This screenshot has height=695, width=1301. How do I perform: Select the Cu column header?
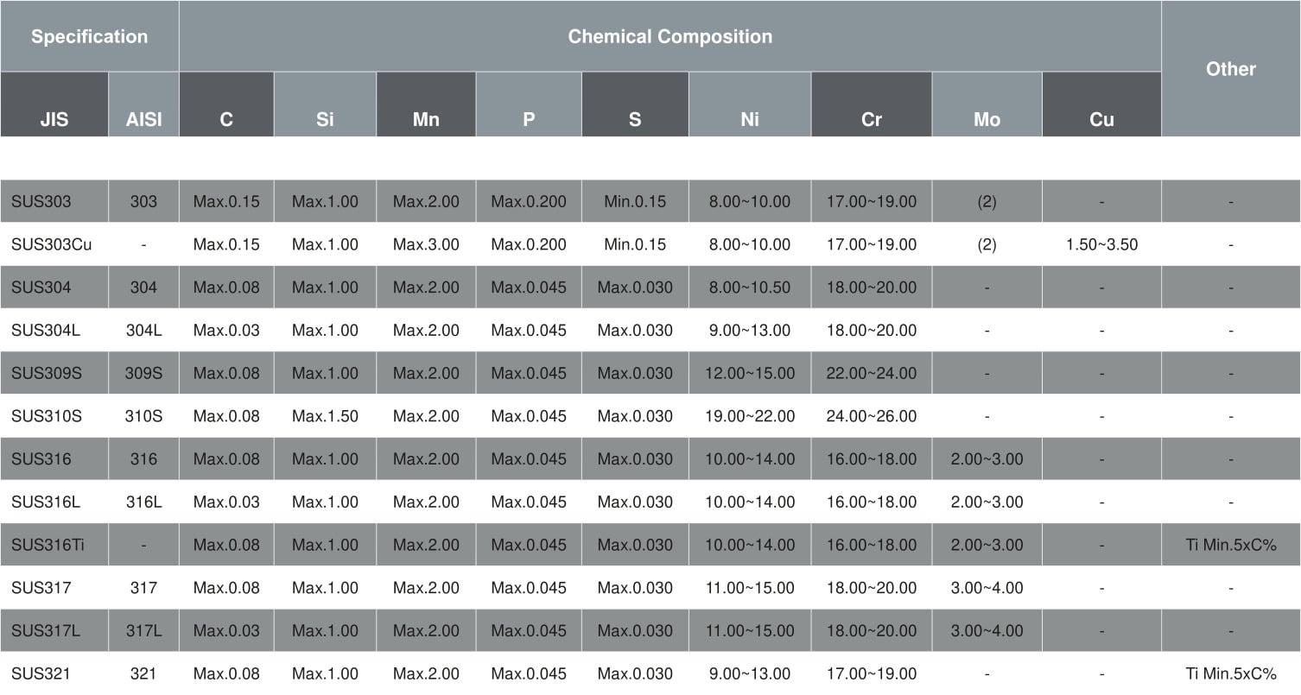point(1101,104)
